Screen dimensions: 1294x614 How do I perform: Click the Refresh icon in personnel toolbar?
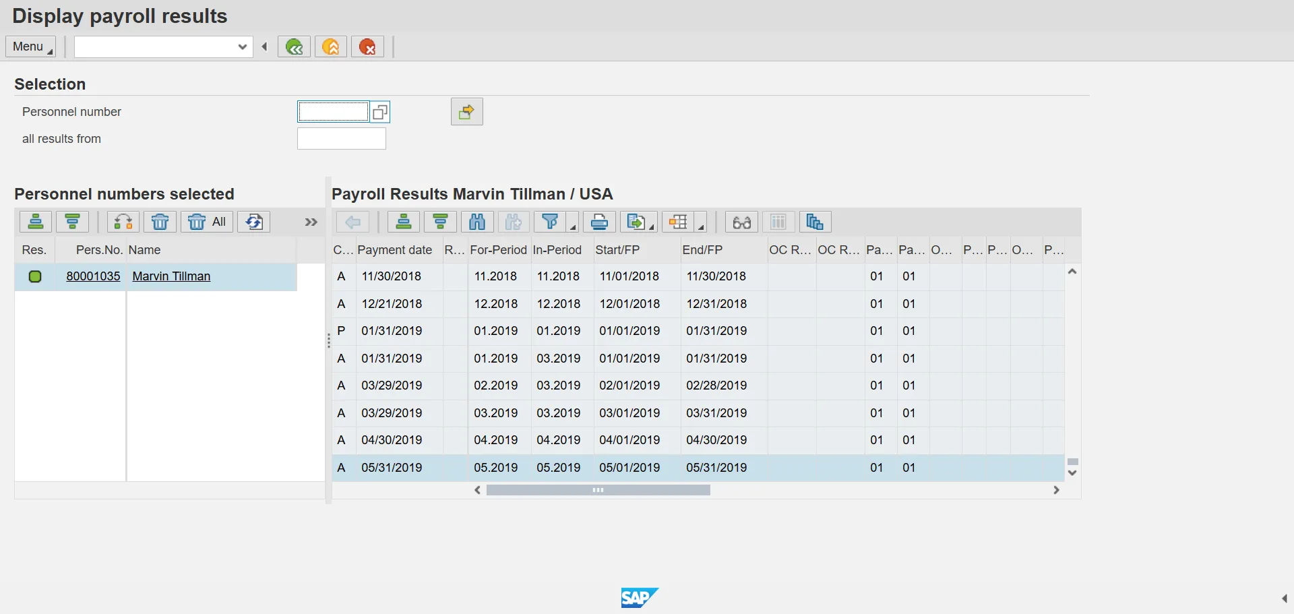click(x=254, y=222)
